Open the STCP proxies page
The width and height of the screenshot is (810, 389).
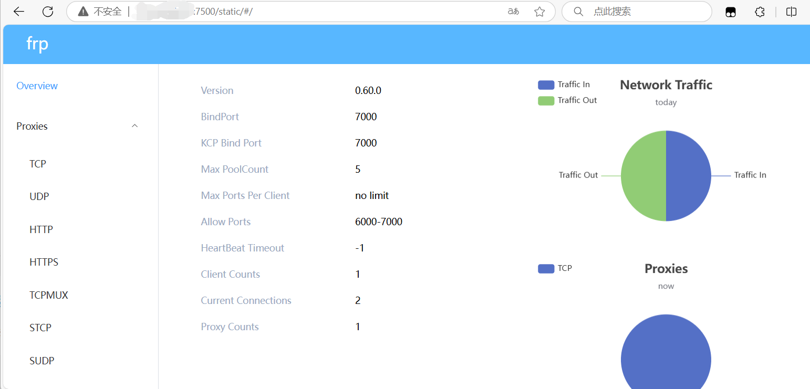click(x=40, y=328)
